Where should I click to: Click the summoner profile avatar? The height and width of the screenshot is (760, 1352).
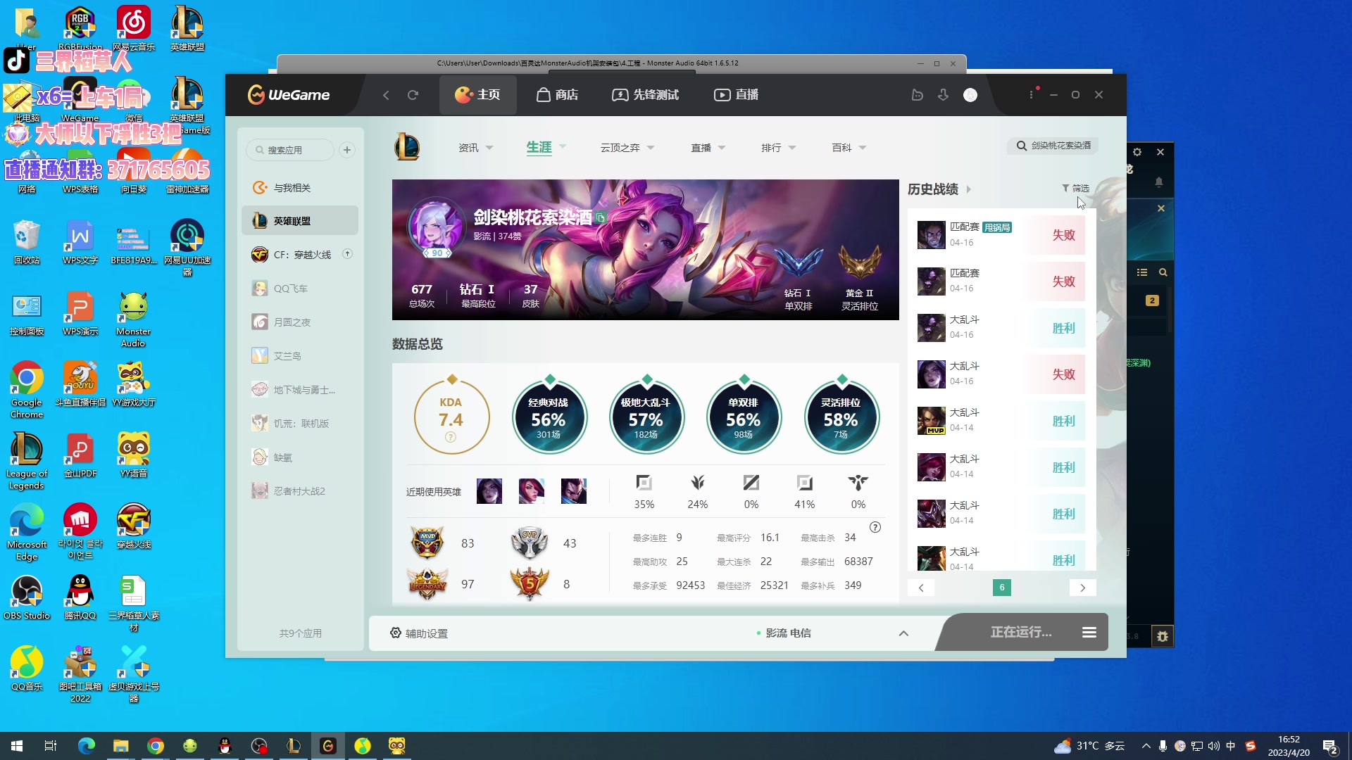[436, 227]
